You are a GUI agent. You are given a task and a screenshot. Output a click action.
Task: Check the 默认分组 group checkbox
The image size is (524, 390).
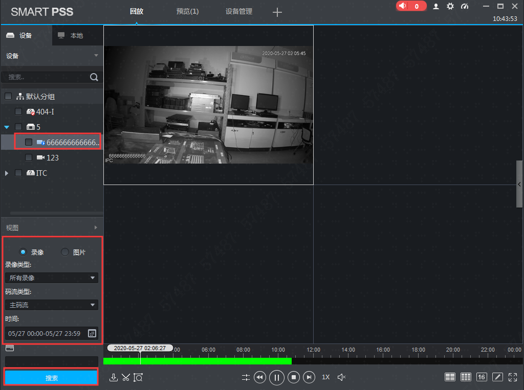(x=8, y=97)
